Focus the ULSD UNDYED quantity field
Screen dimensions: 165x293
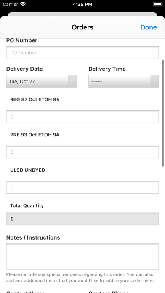coord(82,187)
